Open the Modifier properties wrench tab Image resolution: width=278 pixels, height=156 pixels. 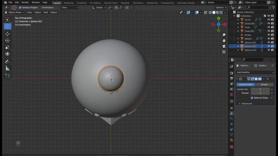click(x=232, y=114)
